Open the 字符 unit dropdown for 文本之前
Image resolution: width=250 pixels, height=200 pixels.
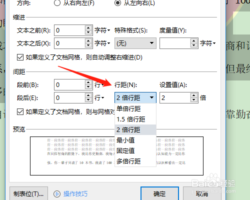point(102,30)
